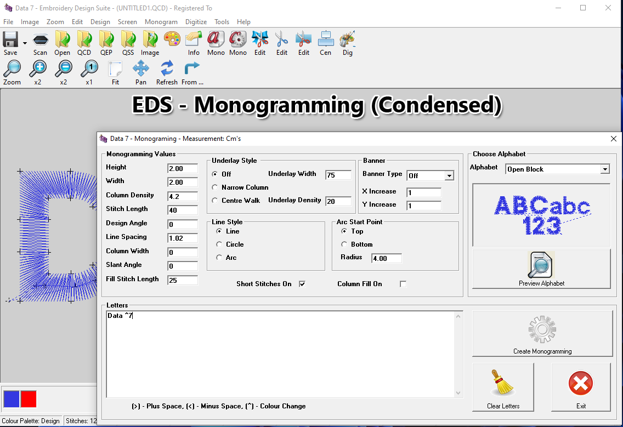The width and height of the screenshot is (623, 427).
Task: Open a QSS file from toolbar
Action: (x=128, y=39)
